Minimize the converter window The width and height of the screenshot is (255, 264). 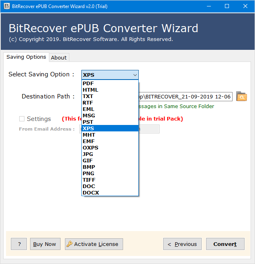[209, 6]
